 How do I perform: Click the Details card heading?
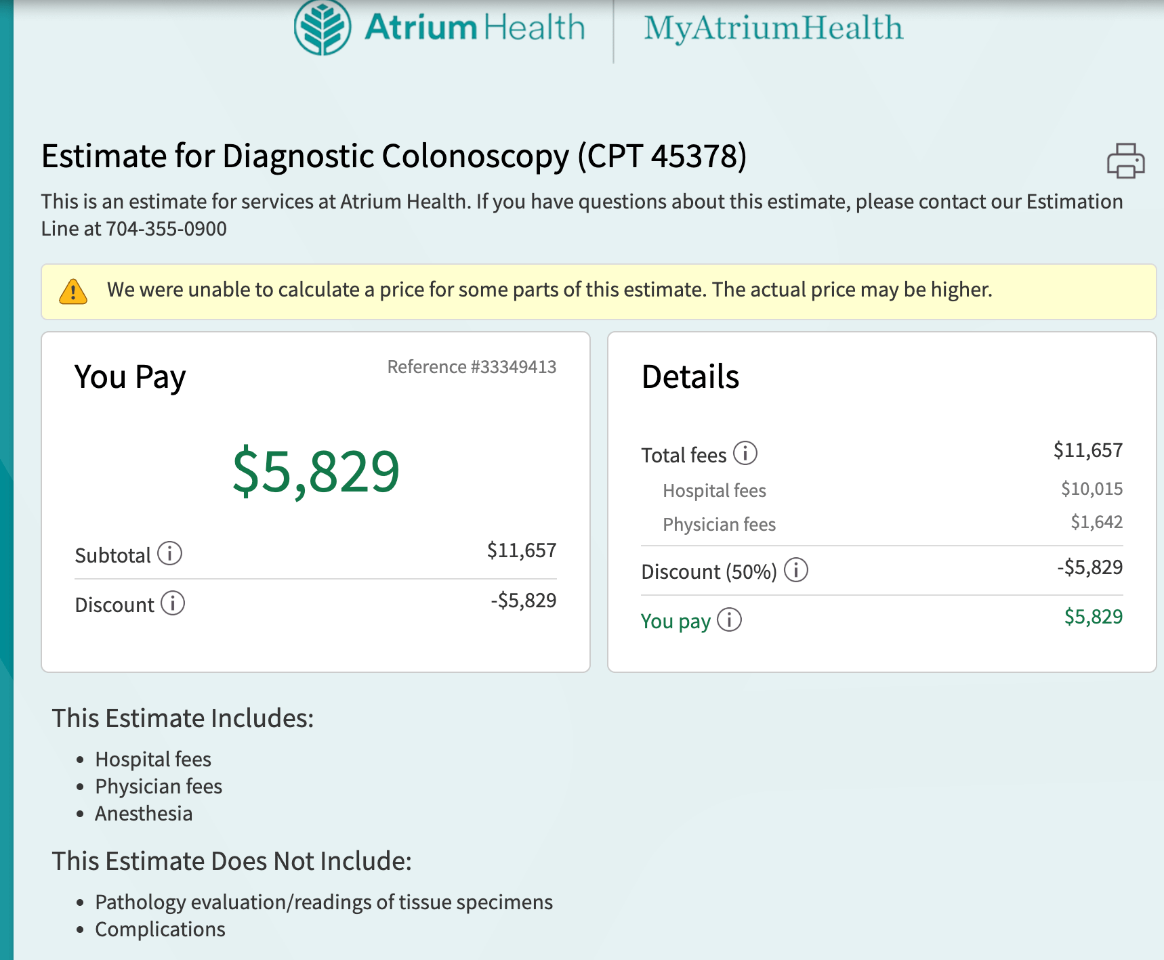coord(690,377)
